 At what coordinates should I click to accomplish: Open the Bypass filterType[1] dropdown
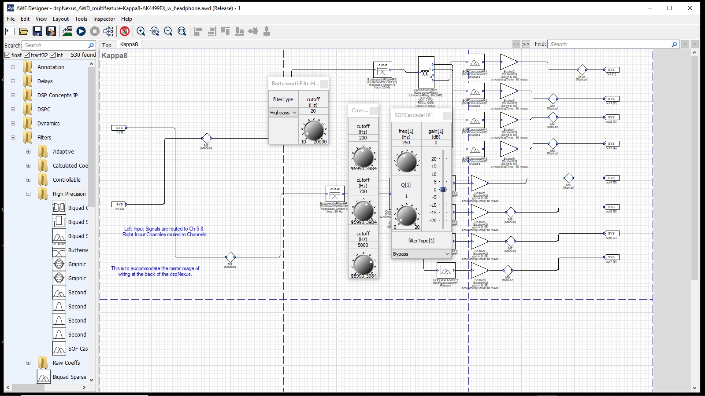pyautogui.click(x=421, y=254)
